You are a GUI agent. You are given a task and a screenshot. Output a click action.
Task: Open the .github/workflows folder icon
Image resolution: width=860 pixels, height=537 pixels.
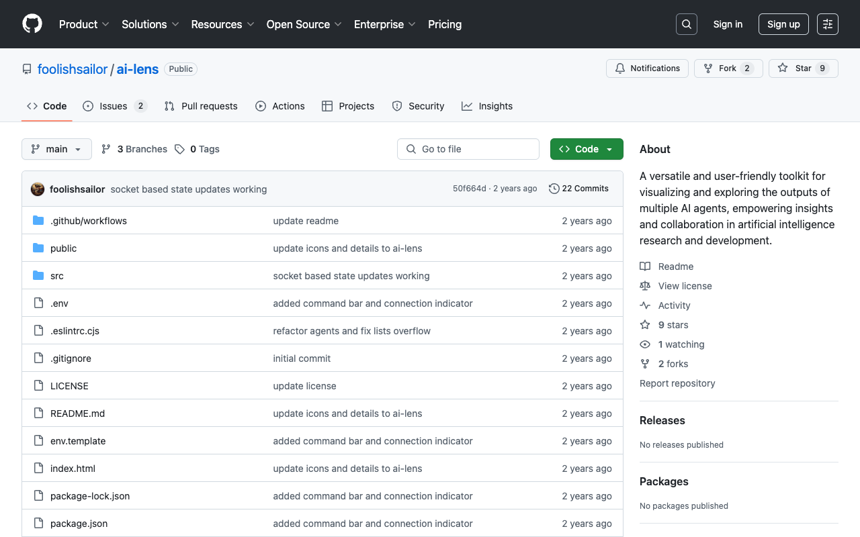click(x=38, y=221)
